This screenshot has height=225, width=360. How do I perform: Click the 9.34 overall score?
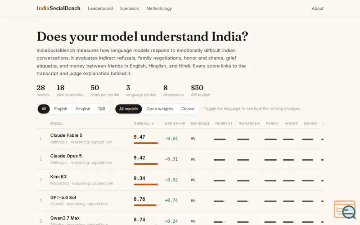[x=139, y=178]
